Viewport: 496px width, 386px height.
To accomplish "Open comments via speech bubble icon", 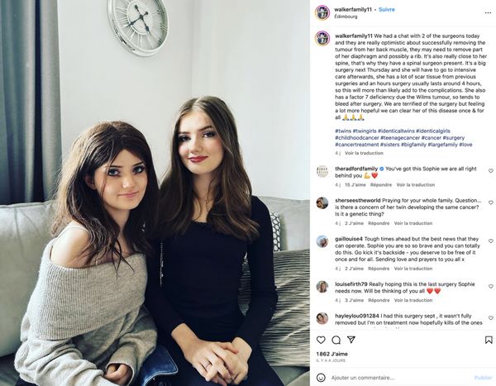I will 336,340.
